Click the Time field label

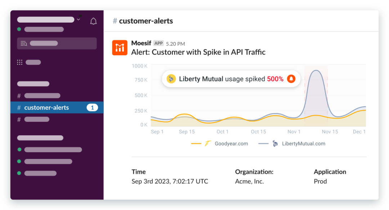coord(138,172)
